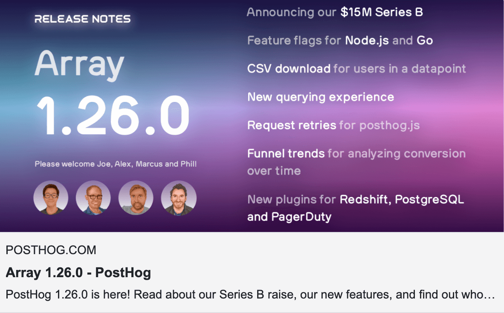Click the RELEASE NOTES label
This screenshot has width=504, height=313.
(82, 19)
